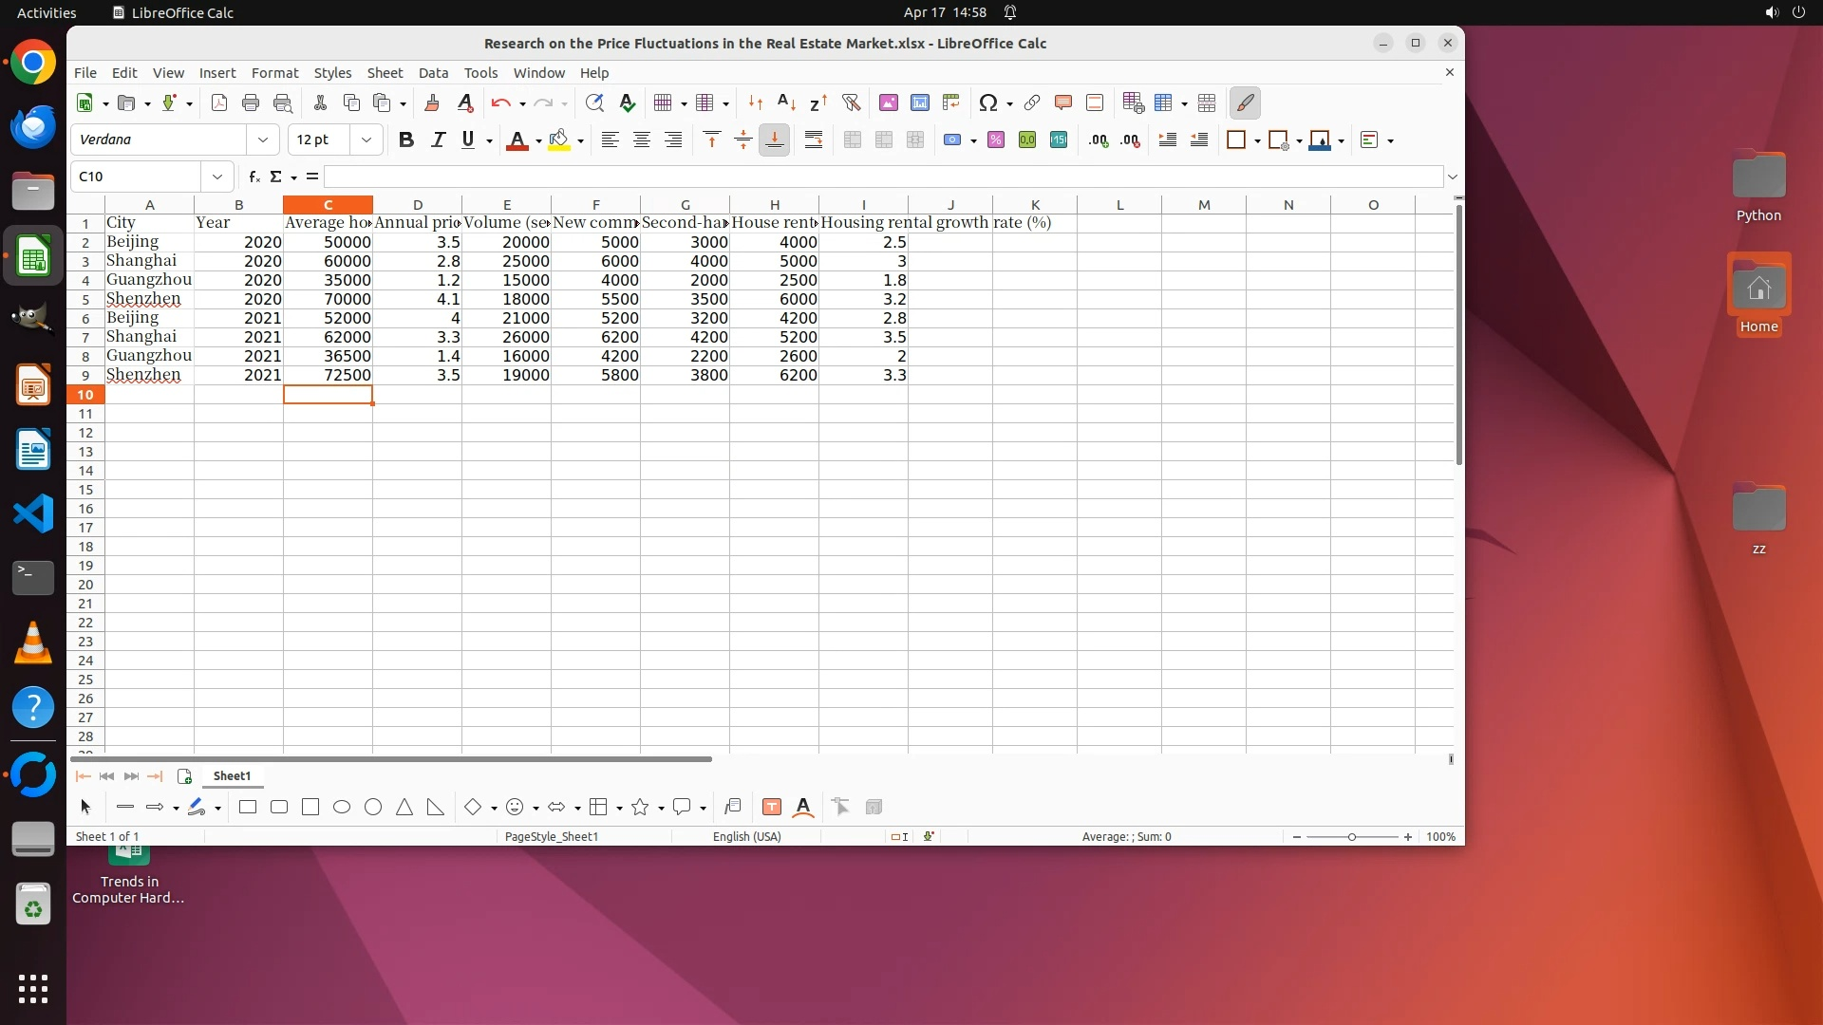Insert a chart using toolbar icon
The width and height of the screenshot is (1823, 1025).
(x=919, y=102)
